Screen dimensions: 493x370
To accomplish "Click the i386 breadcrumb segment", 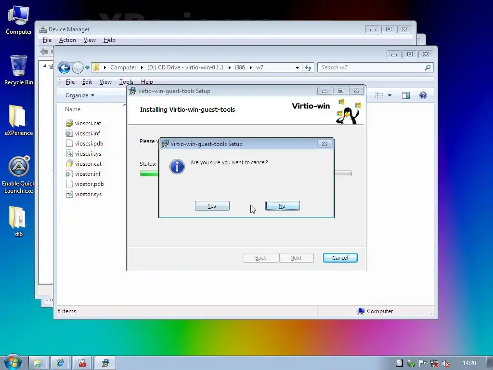I will (x=240, y=67).
